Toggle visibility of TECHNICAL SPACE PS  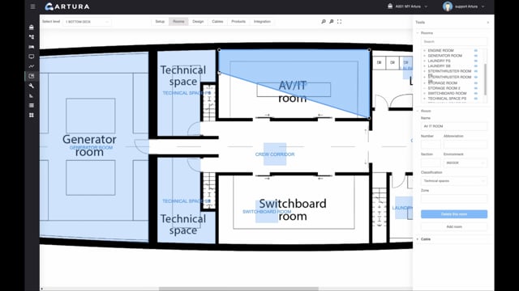(476, 99)
